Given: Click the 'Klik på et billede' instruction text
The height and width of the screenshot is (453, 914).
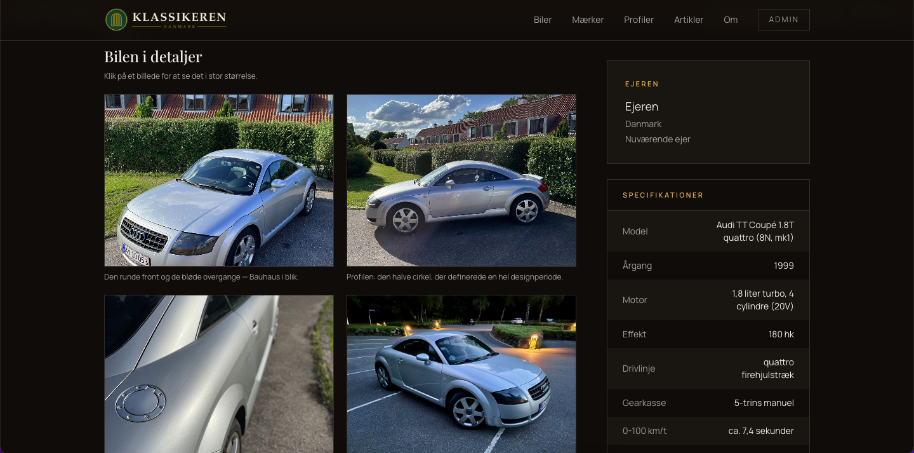Looking at the screenshot, I should click(x=180, y=76).
